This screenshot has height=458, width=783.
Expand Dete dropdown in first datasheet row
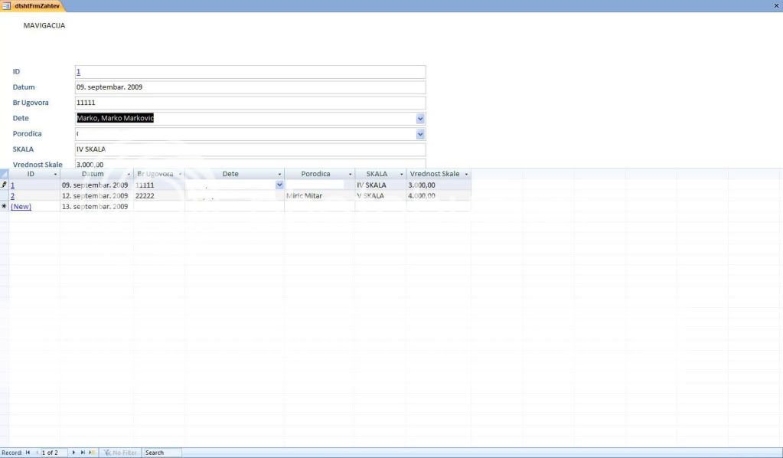(279, 185)
